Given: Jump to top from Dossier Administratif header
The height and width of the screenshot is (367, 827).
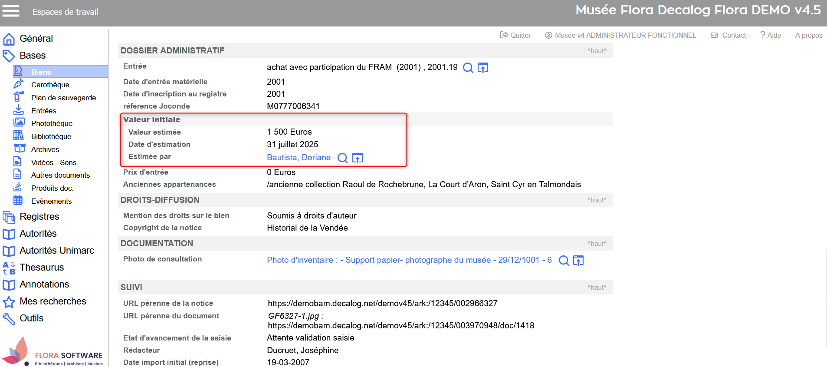Looking at the screenshot, I should [597, 51].
